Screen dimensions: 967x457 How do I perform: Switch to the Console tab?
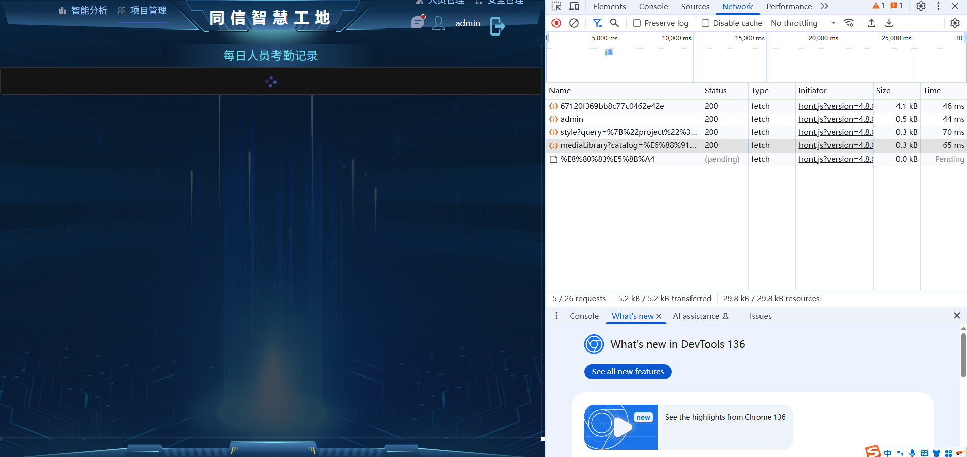[653, 6]
